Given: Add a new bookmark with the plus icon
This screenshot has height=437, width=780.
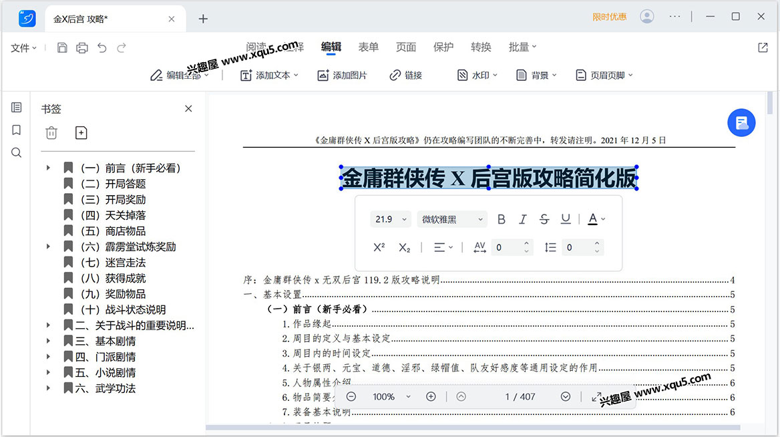Looking at the screenshot, I should 81,133.
